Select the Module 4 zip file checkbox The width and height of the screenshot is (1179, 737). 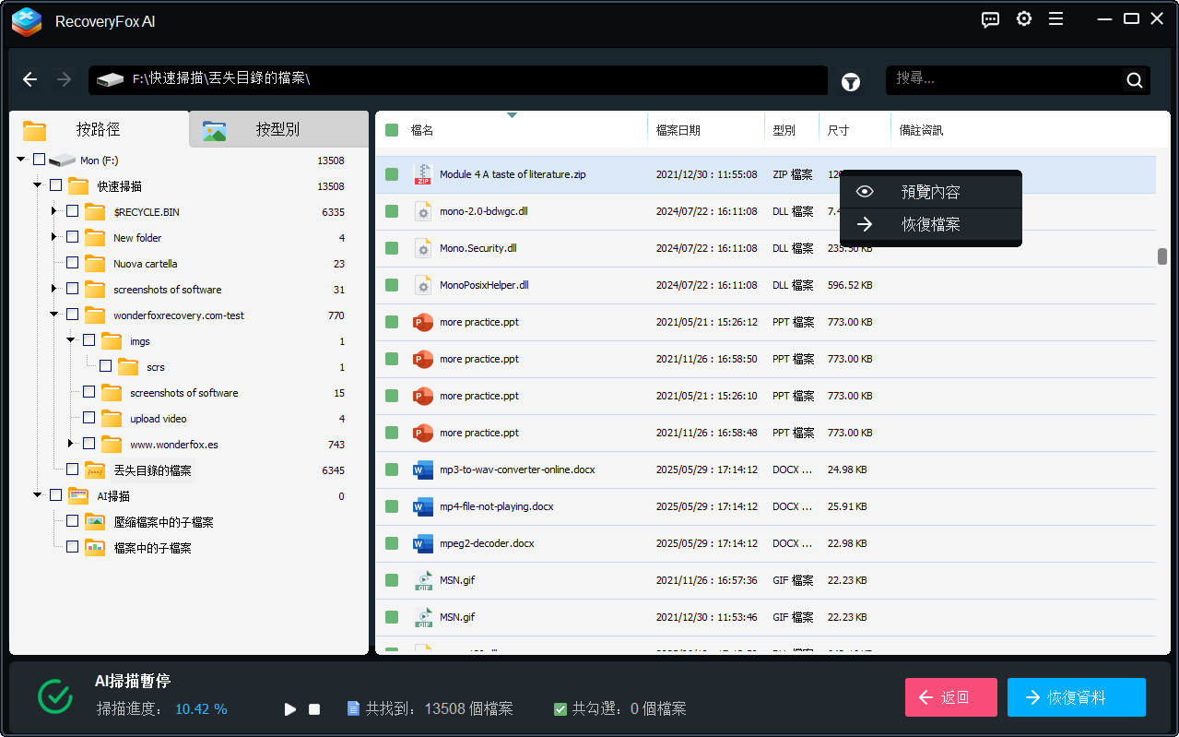point(393,173)
